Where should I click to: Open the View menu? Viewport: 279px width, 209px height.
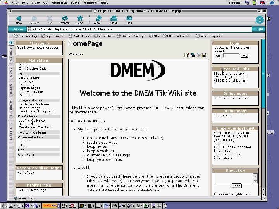click(35, 3)
